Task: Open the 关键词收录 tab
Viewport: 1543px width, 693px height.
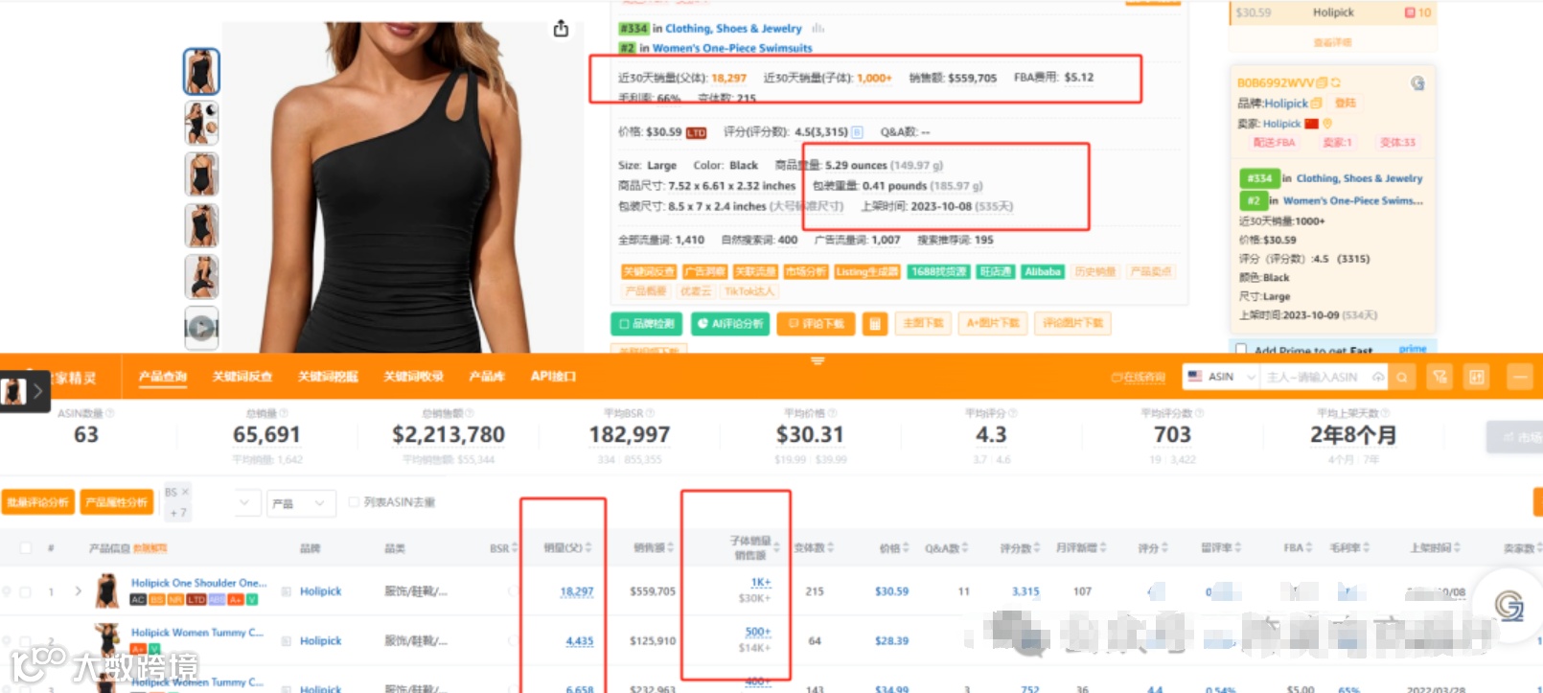Action: coord(414,377)
